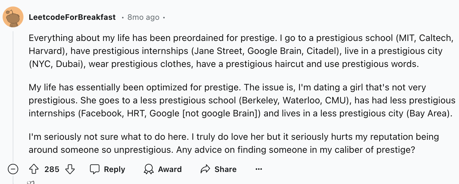Click the "8mo ago" timestamp
This screenshot has width=459, height=184.
click(x=143, y=17)
